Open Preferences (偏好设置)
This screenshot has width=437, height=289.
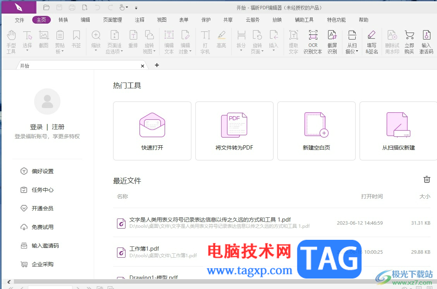tap(37, 171)
